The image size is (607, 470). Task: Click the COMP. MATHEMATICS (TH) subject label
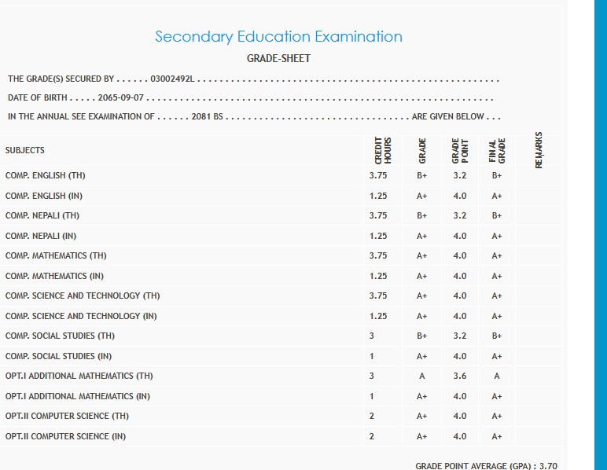click(x=56, y=256)
